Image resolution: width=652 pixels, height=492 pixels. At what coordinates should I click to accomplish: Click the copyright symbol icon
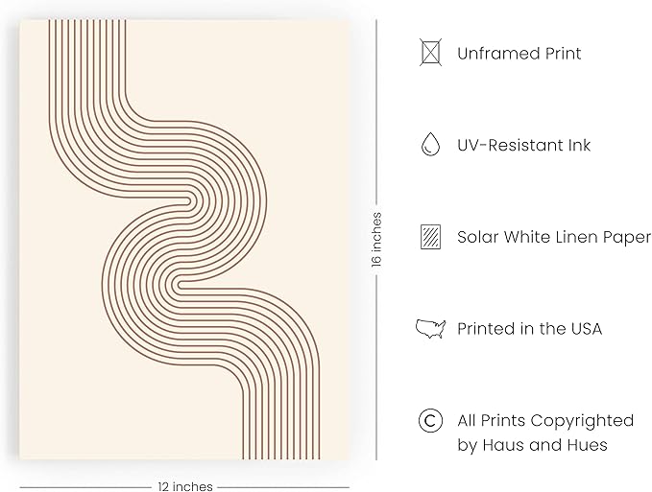(429, 420)
